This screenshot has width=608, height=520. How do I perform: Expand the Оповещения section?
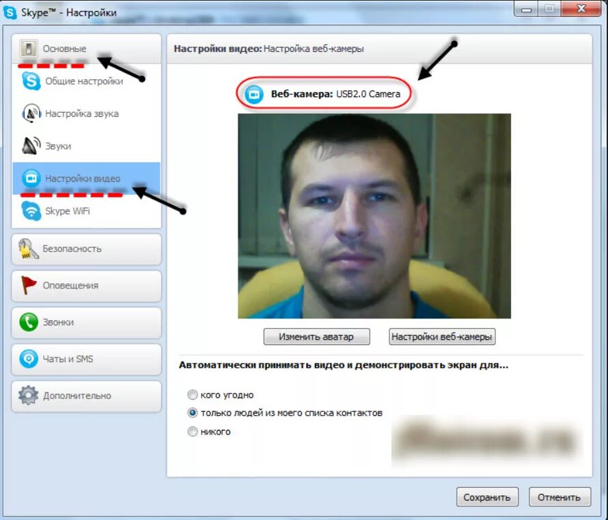(86, 286)
